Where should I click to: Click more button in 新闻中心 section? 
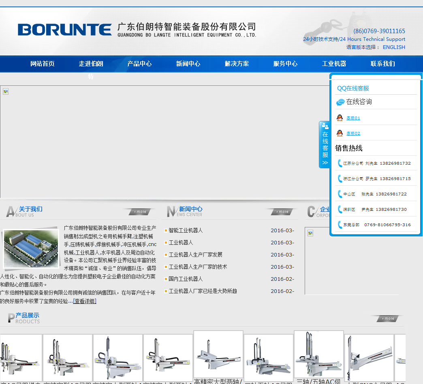(x=282, y=212)
